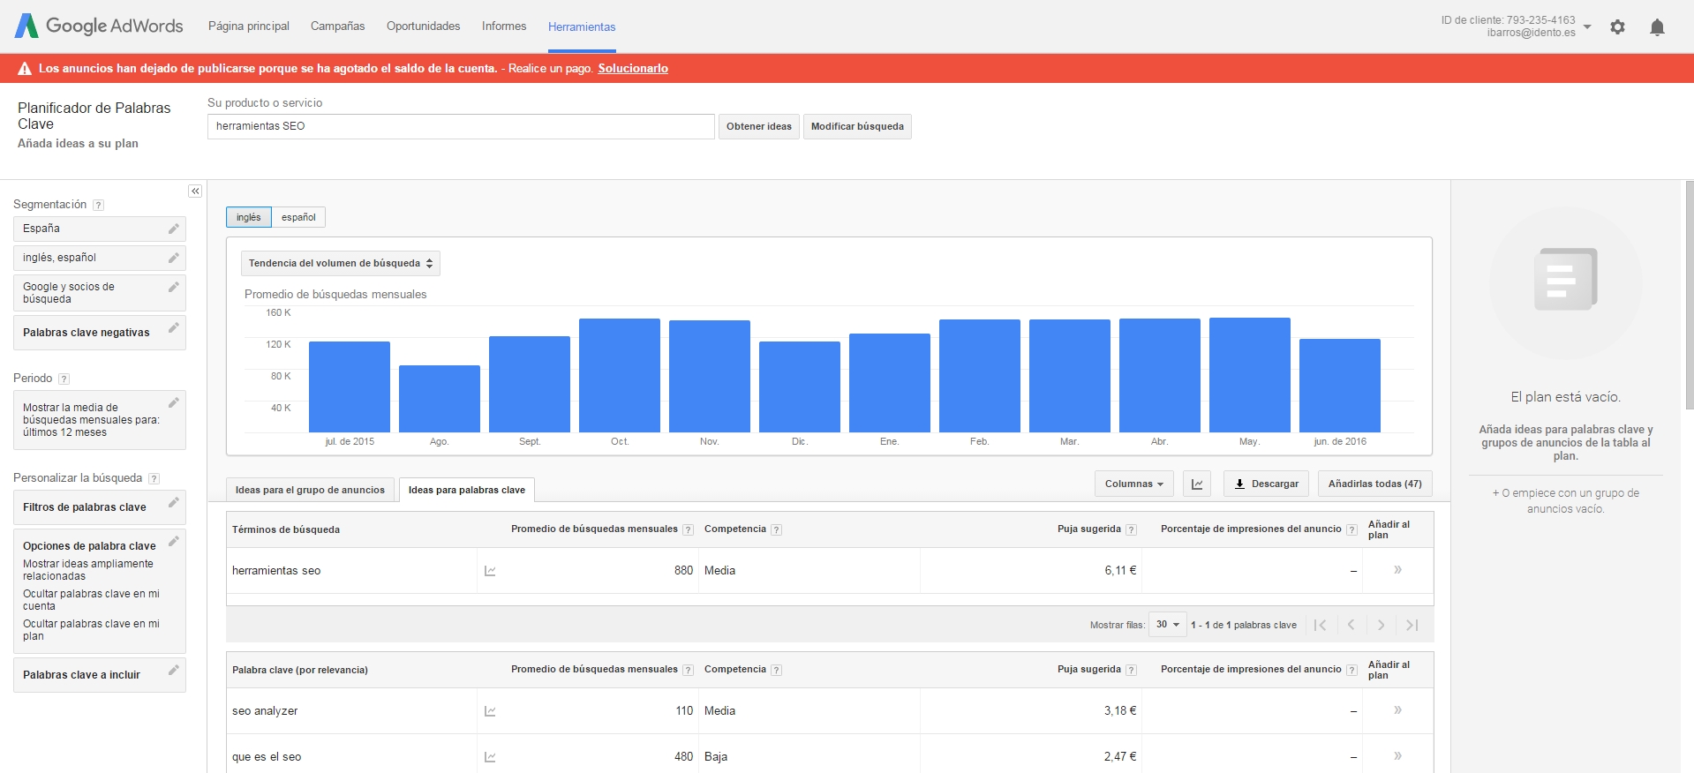Sort by Promedio de búsquedas mensuales in first table
Image resolution: width=1694 pixels, height=773 pixels.
pyautogui.click(x=594, y=529)
